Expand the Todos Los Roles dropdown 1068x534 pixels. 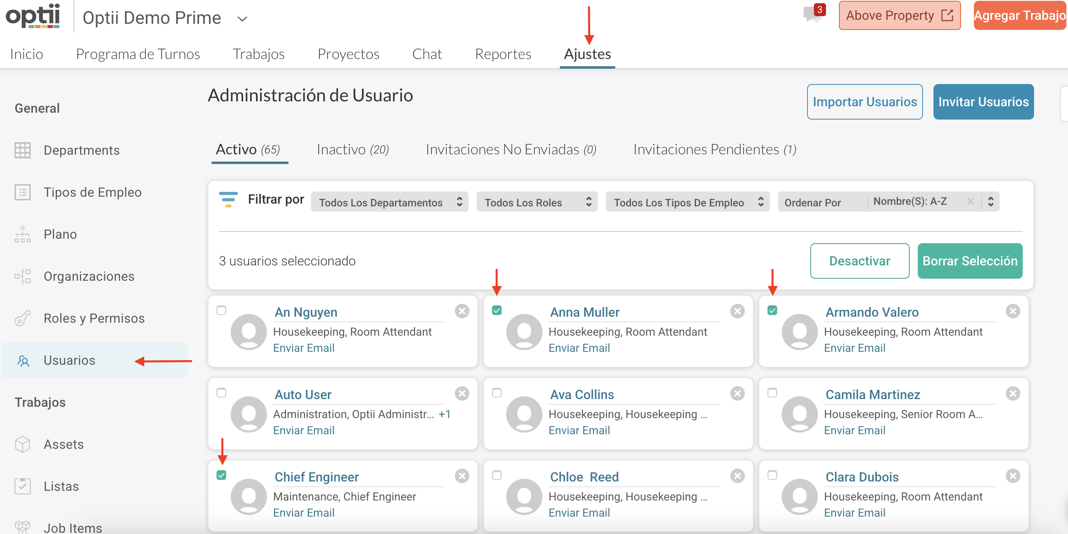(x=536, y=202)
